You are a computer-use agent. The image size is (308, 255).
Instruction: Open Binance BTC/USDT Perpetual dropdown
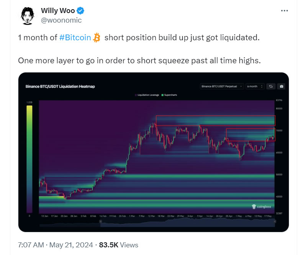pyautogui.click(x=222, y=86)
